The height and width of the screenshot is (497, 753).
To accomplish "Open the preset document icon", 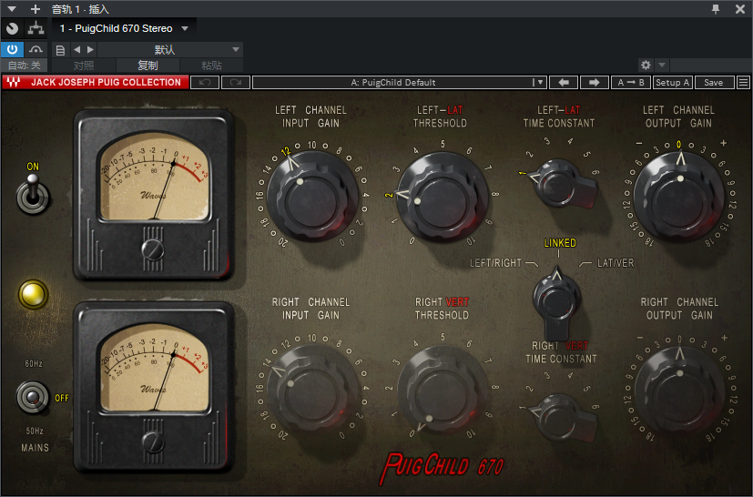I will tap(60, 50).
